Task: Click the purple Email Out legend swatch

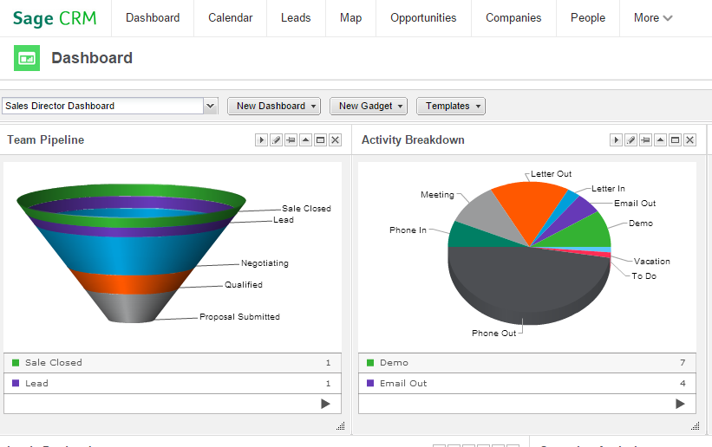Action: (370, 383)
